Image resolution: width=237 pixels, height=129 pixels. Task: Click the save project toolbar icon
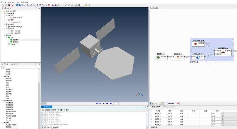9,5
